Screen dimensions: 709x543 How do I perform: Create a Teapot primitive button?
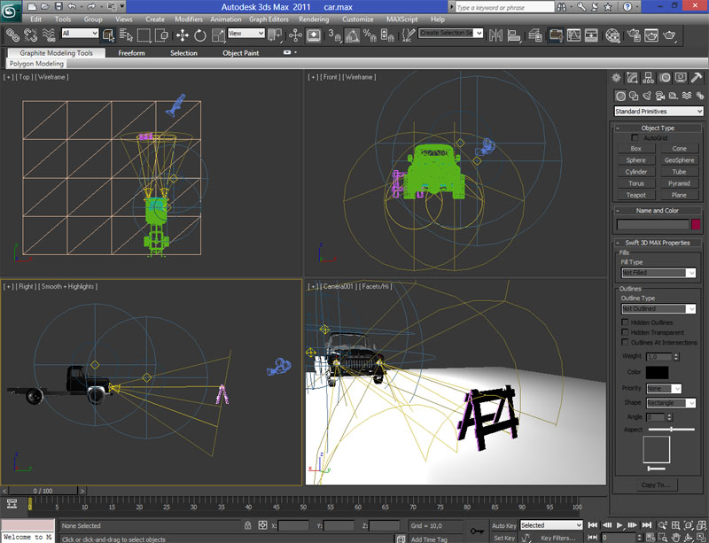pos(636,195)
